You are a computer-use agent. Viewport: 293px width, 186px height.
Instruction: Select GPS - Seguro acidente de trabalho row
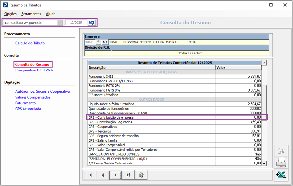(174, 136)
